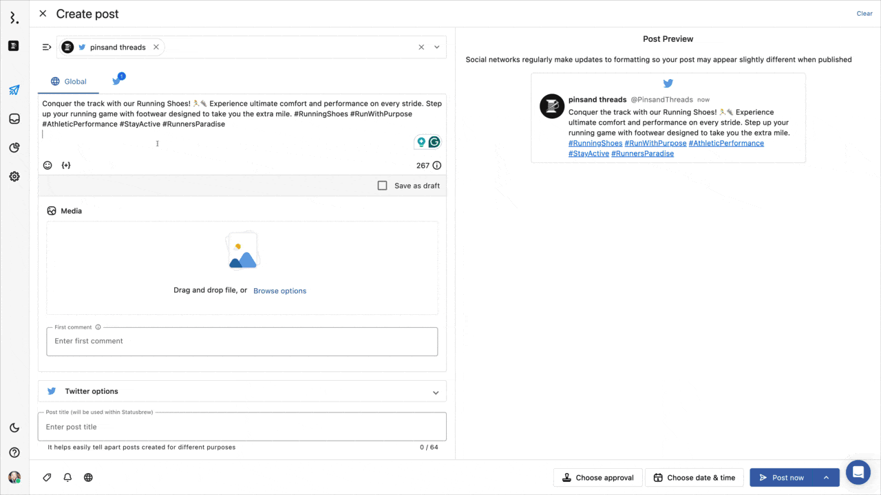Open notifications bell at bottom
The image size is (881, 495).
(67, 477)
